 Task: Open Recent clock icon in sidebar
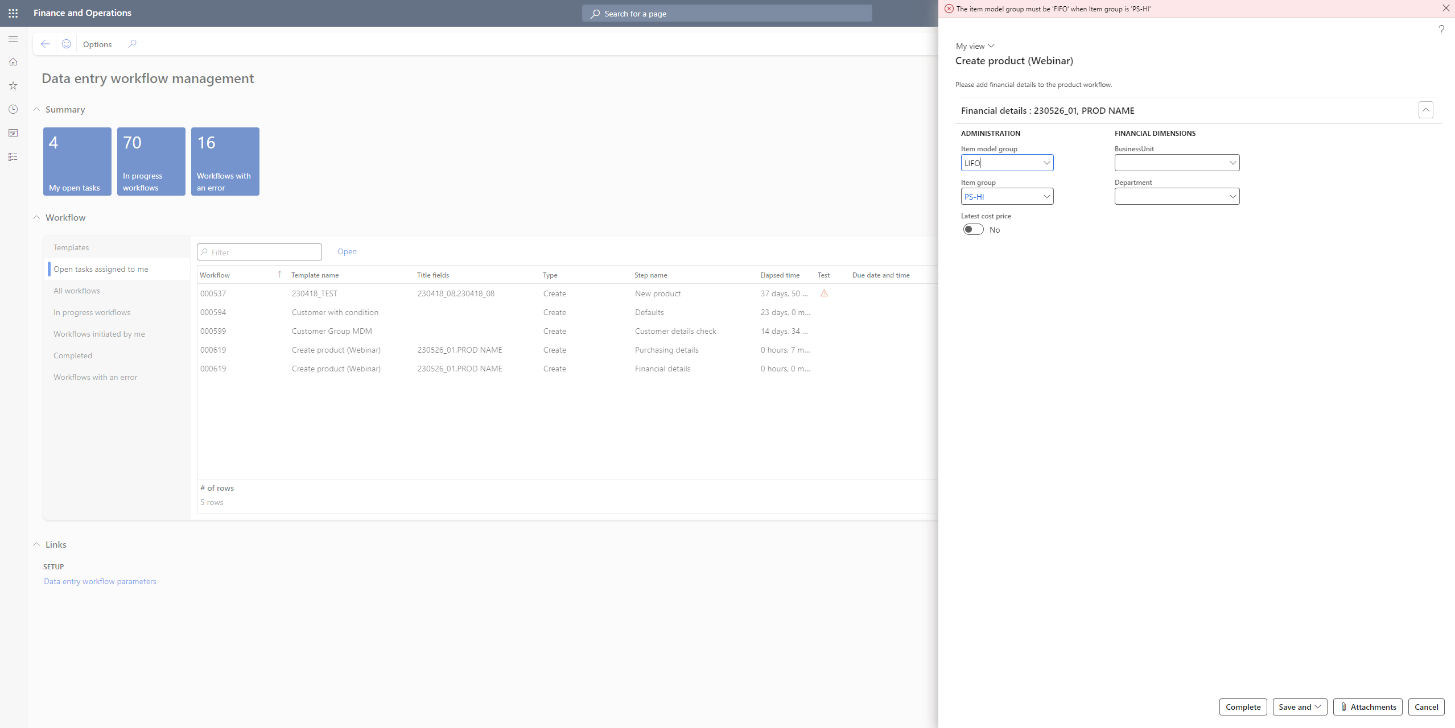click(13, 109)
